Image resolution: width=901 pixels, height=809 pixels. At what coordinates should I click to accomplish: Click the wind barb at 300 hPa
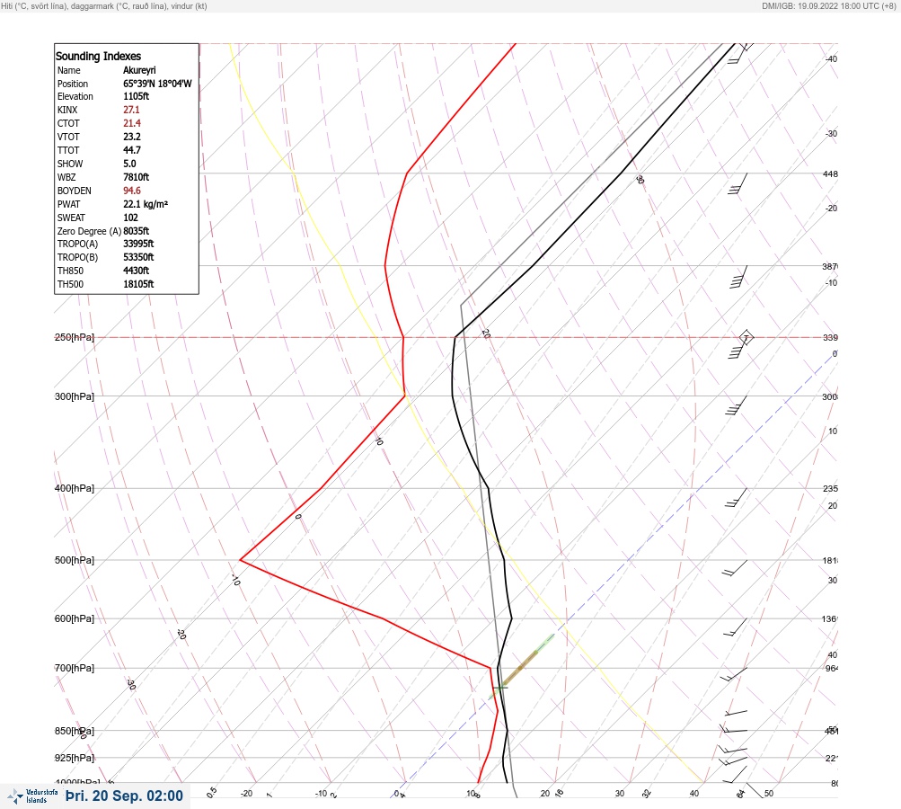(x=737, y=405)
